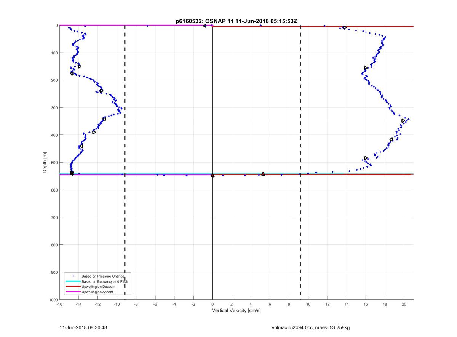Click velocity axis tick label -14
457x337 pixels.
tap(78, 304)
